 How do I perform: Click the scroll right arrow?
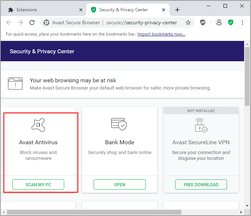click(241, 212)
